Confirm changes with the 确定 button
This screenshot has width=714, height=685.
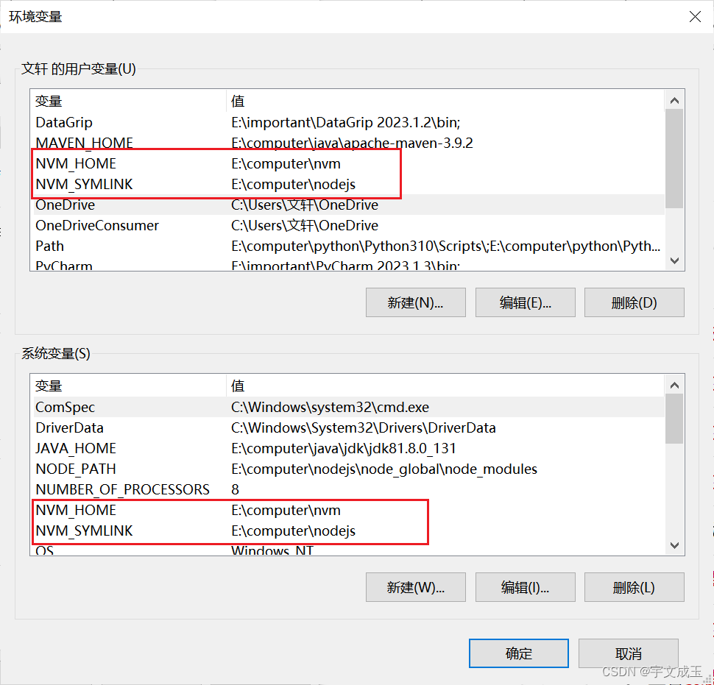point(518,653)
